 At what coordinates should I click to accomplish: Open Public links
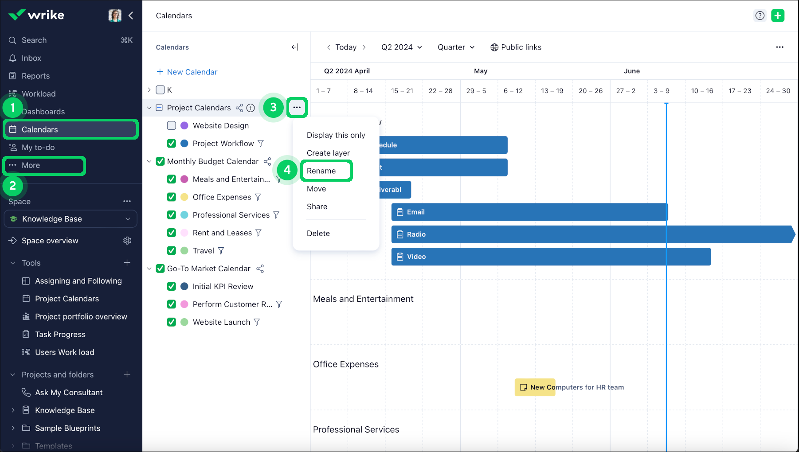coord(516,47)
